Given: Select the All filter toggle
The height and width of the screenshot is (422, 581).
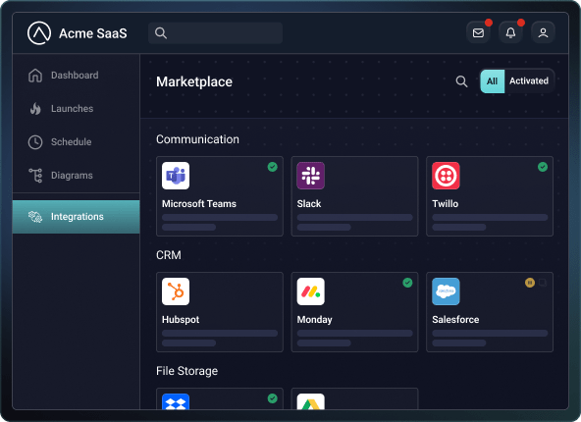Looking at the screenshot, I should (x=492, y=81).
